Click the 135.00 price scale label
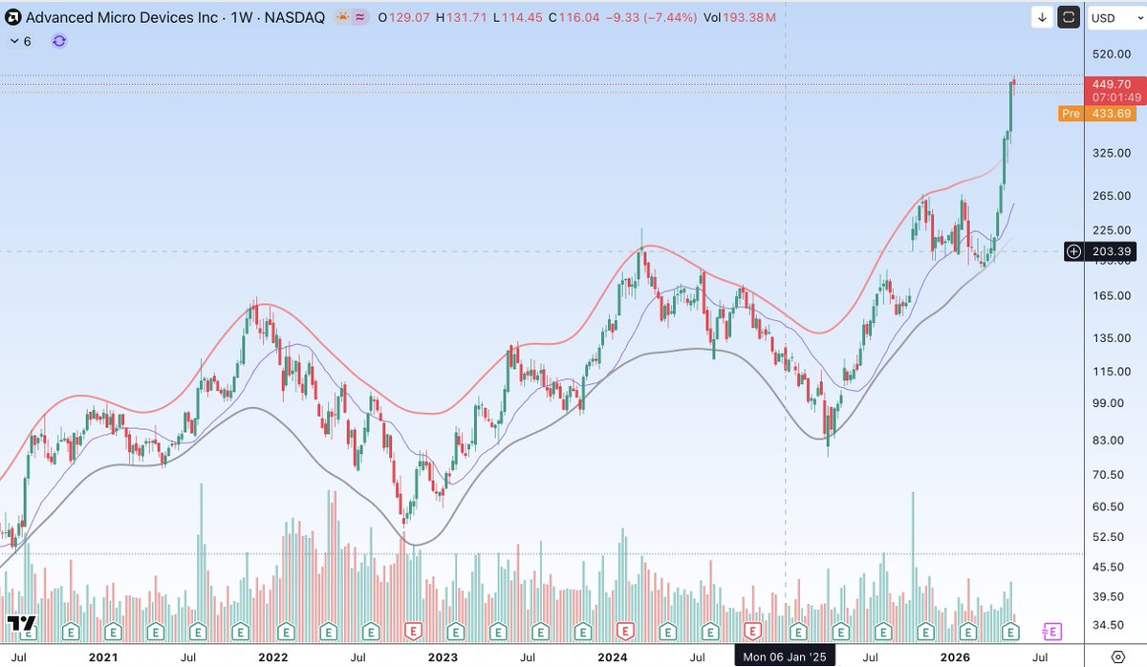Screen dimensions: 1147x667 click(x=1112, y=337)
